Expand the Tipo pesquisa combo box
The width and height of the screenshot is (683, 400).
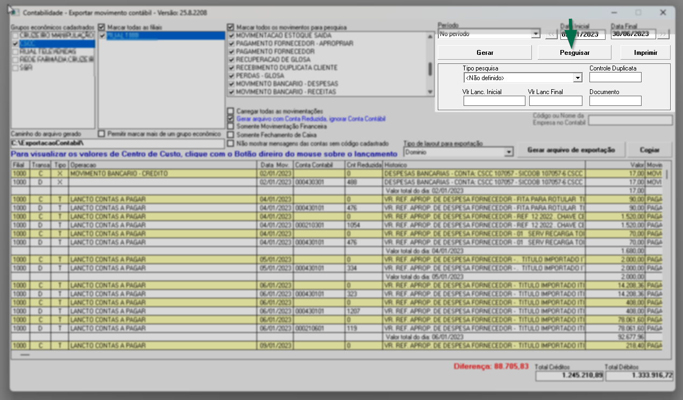click(578, 78)
